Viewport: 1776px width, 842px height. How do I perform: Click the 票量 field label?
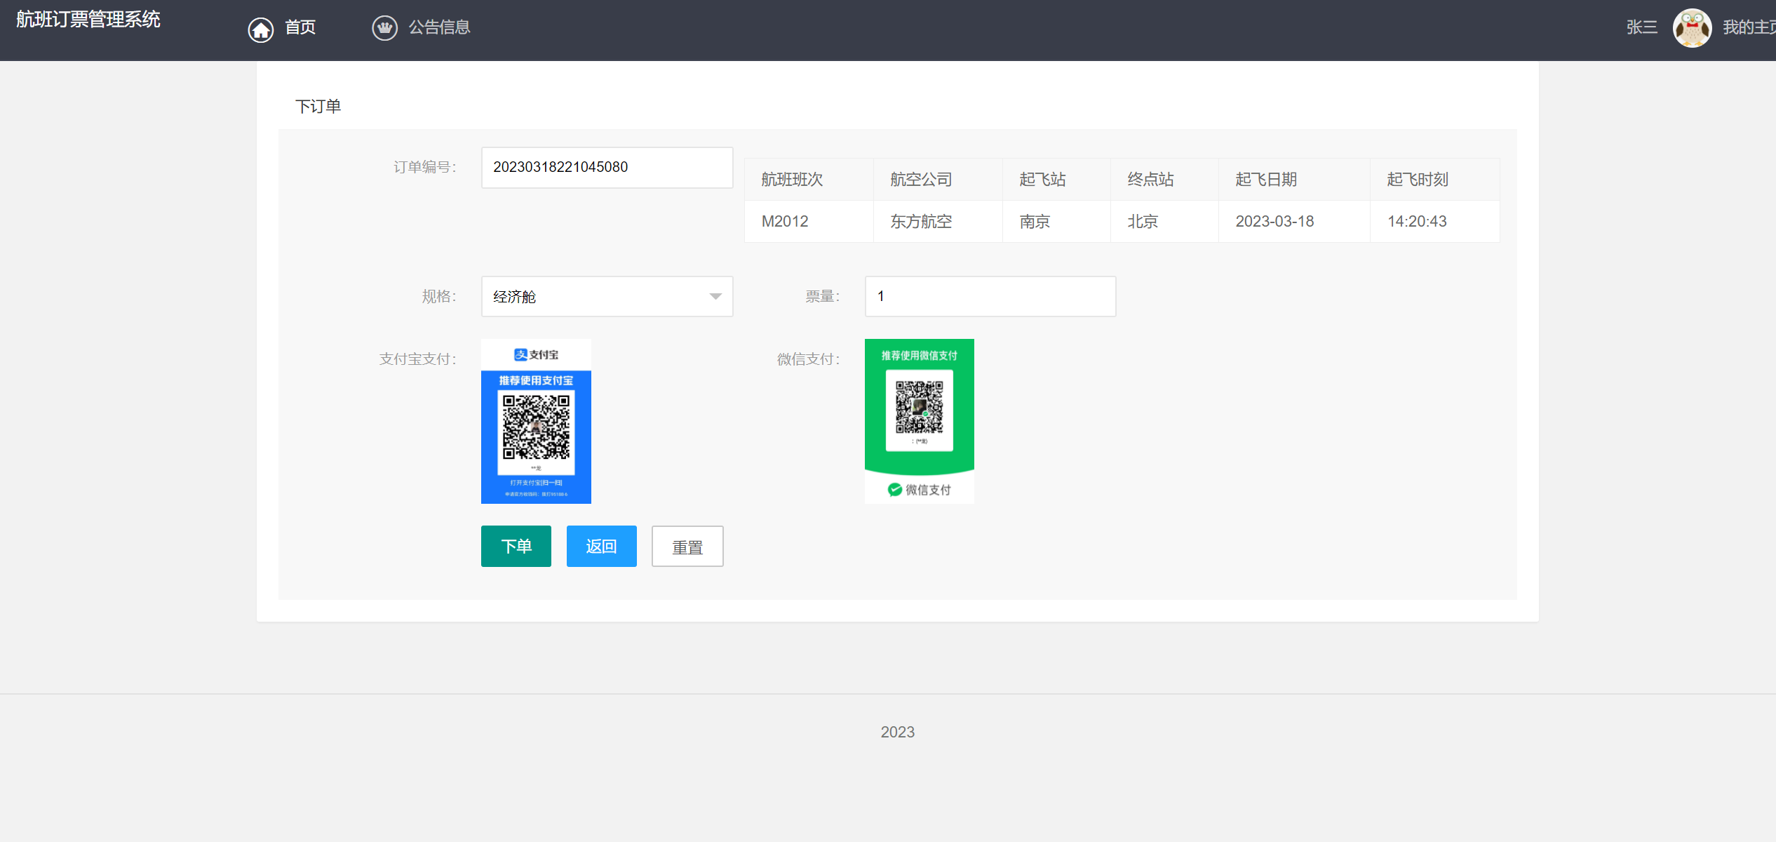click(x=822, y=297)
